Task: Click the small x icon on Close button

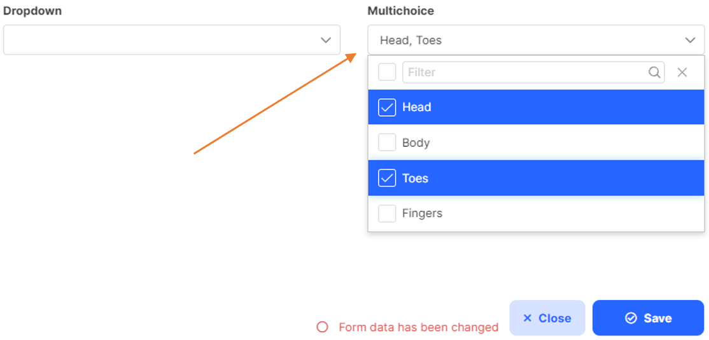Action: click(x=527, y=318)
